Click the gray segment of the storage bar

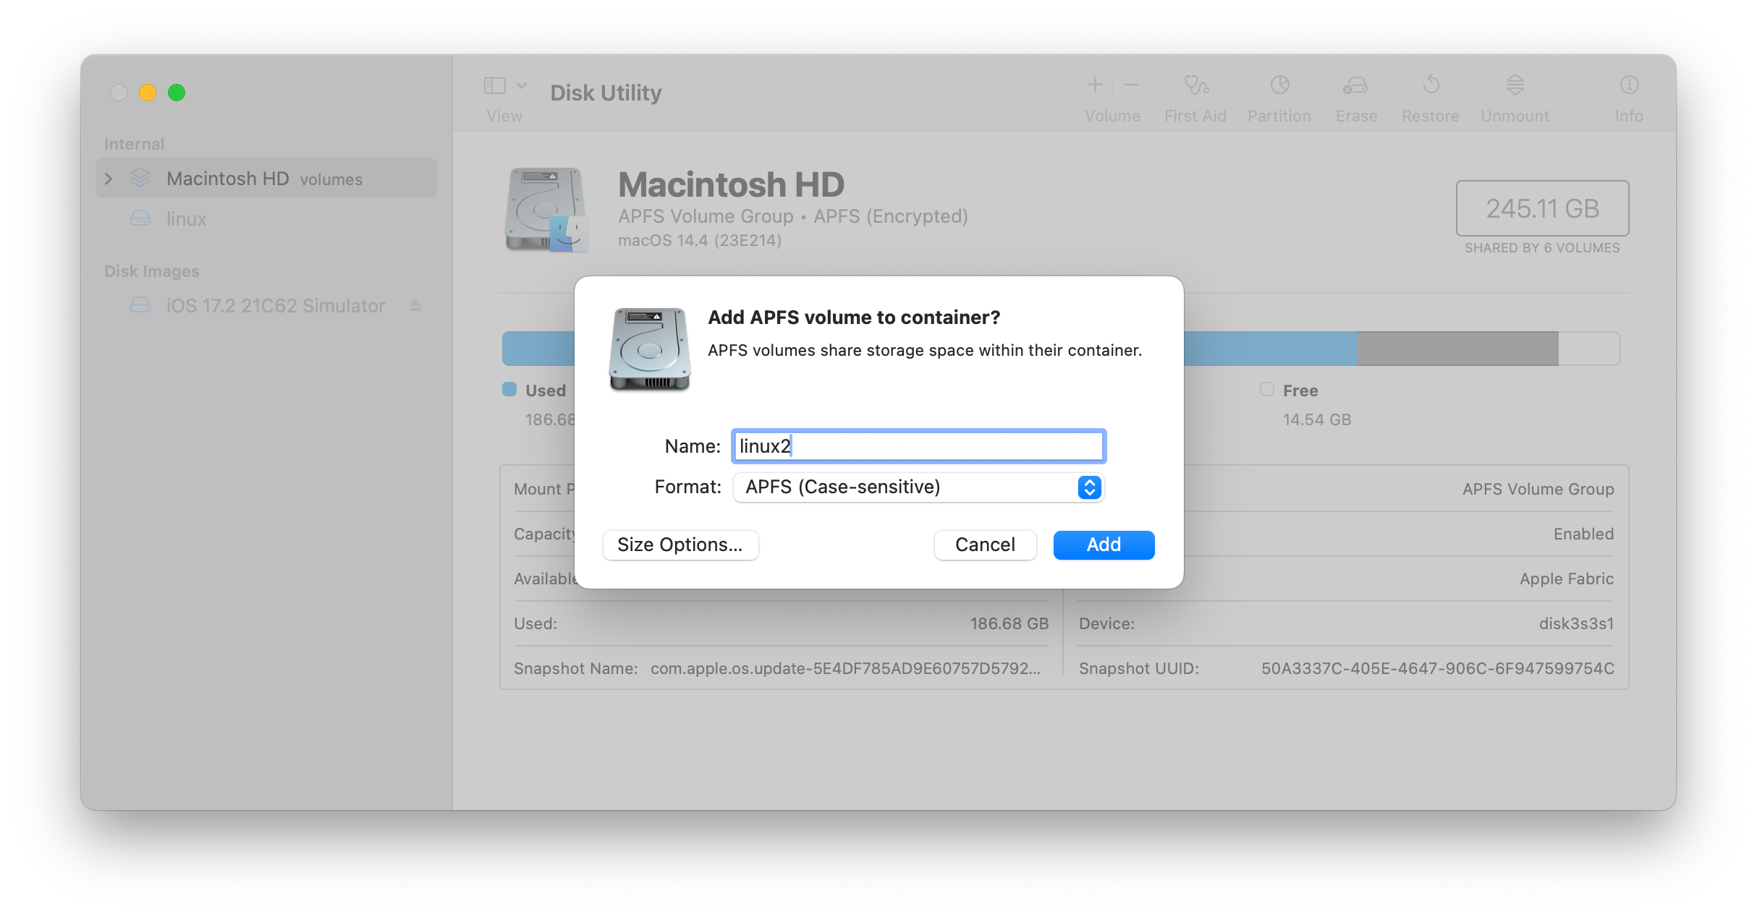[x=1457, y=349]
